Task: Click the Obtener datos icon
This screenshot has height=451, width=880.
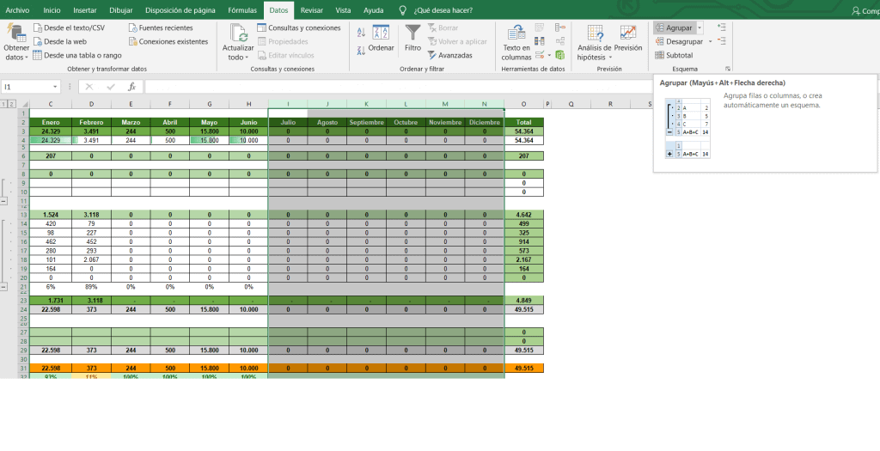Action: click(x=16, y=34)
